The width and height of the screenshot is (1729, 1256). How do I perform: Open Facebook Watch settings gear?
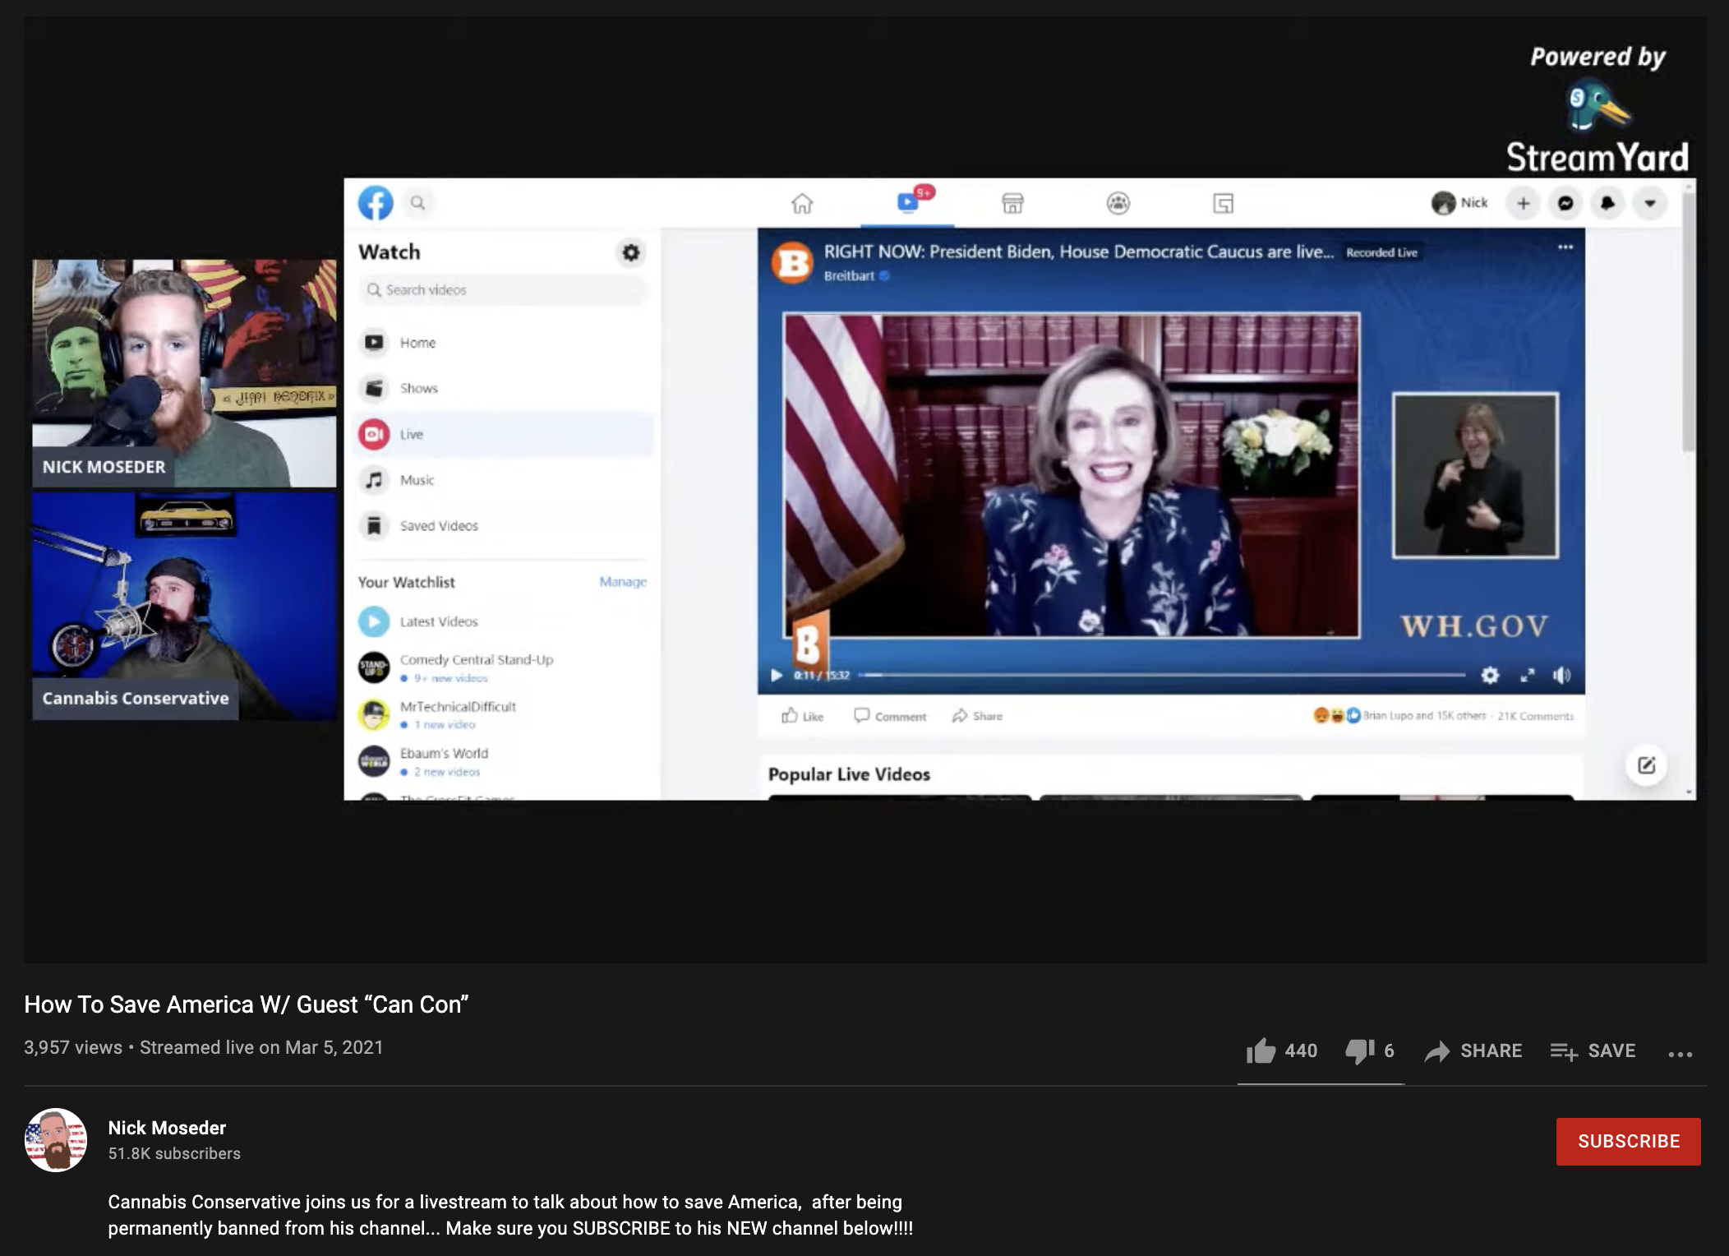(x=630, y=252)
